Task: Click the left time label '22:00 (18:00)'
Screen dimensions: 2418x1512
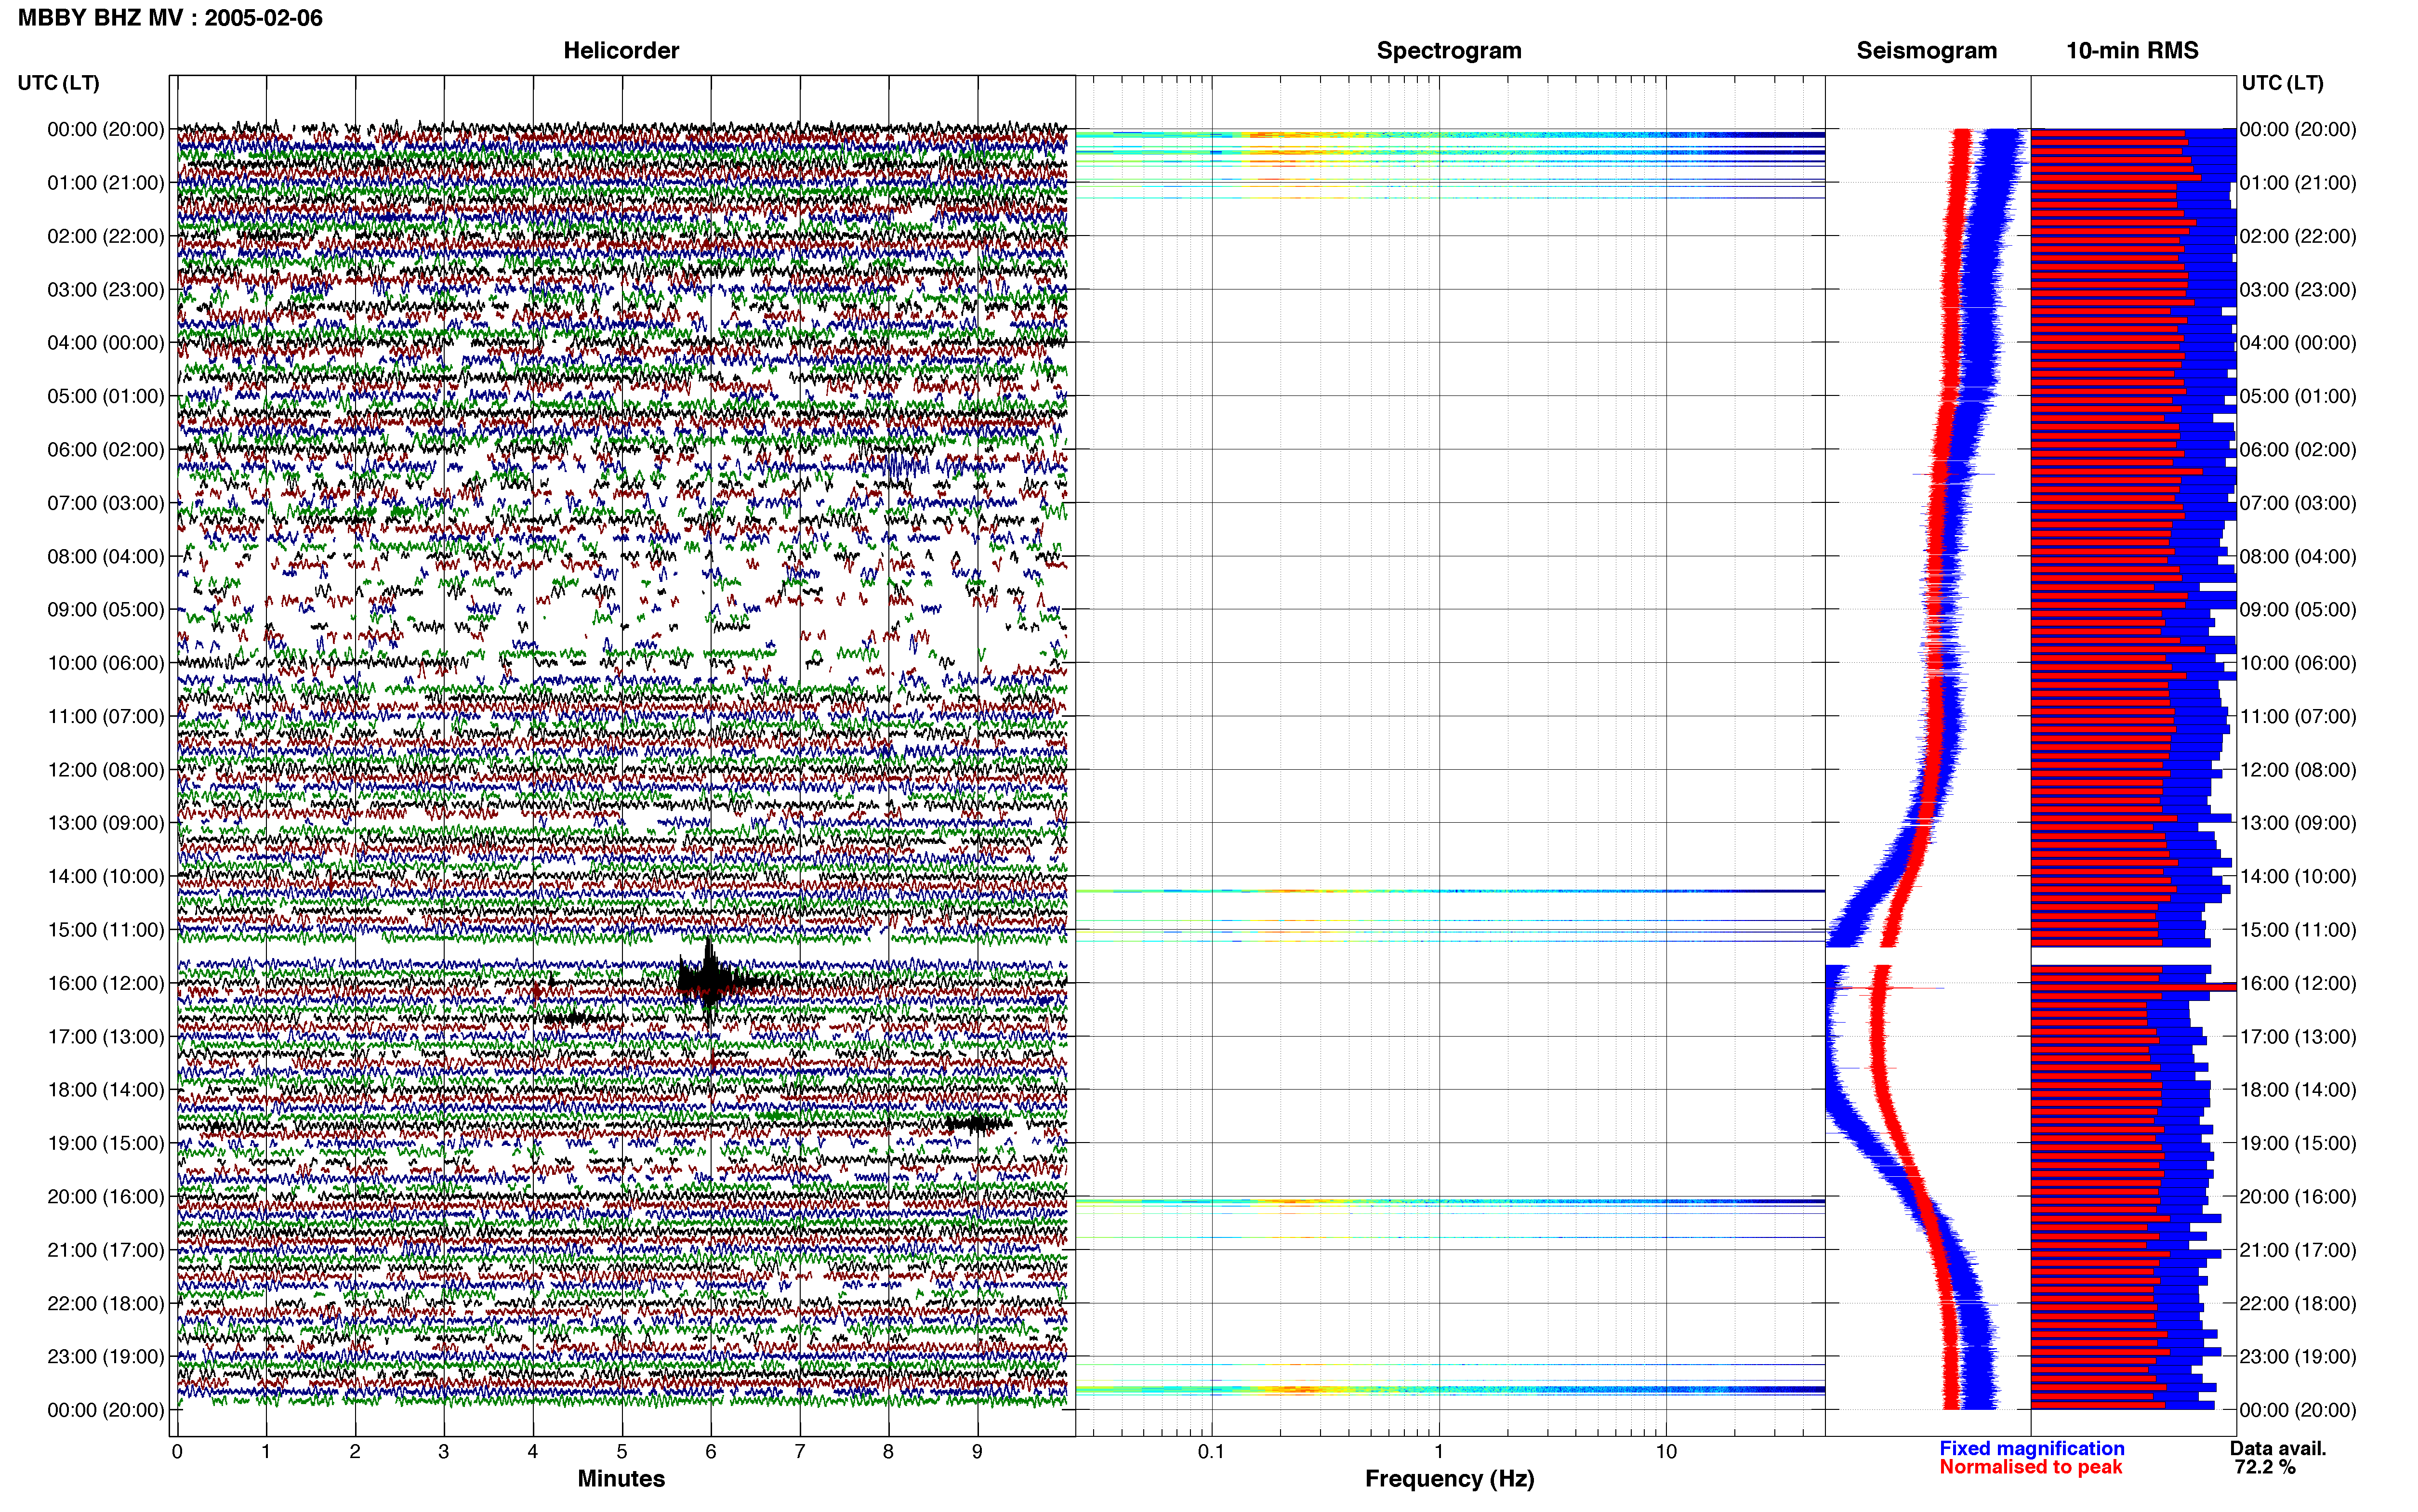Action: click(105, 1303)
